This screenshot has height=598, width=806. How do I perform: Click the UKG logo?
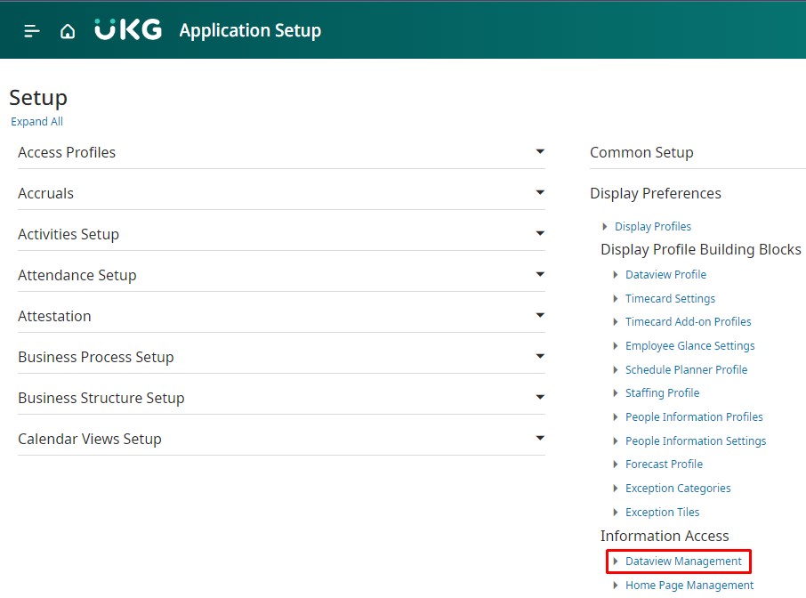128,30
